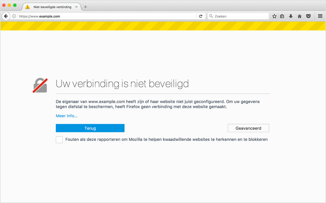326x203 pixels.
Task: Open a new tab with the plus icon
Action: [x=85, y=6]
